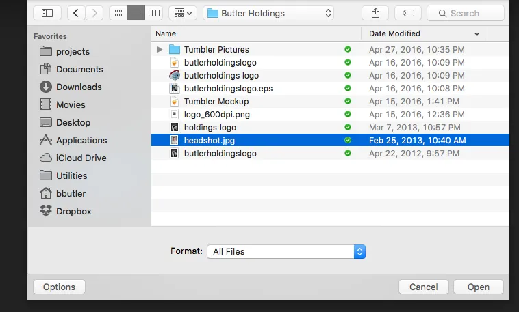Viewport: 519px width, 312px height.
Task: Click the sync checkmark beside Tumbler Pictures
Action: 348,50
